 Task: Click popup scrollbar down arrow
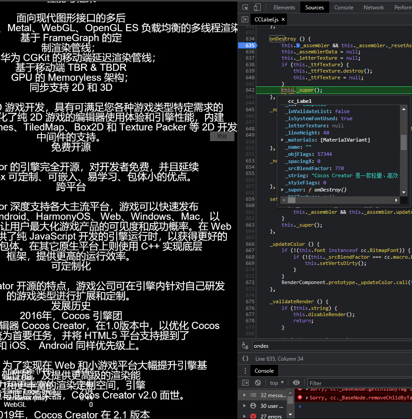[x=404, y=192]
